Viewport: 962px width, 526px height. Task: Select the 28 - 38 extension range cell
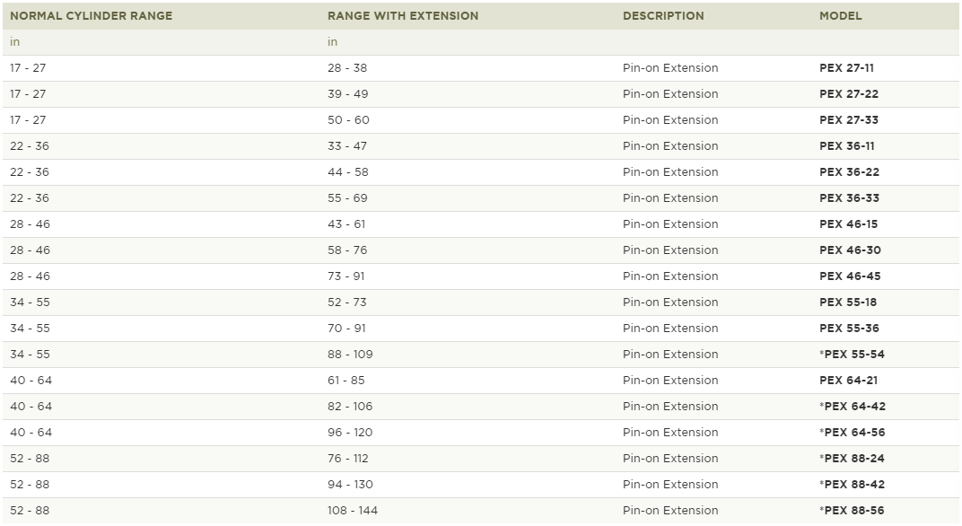point(347,68)
